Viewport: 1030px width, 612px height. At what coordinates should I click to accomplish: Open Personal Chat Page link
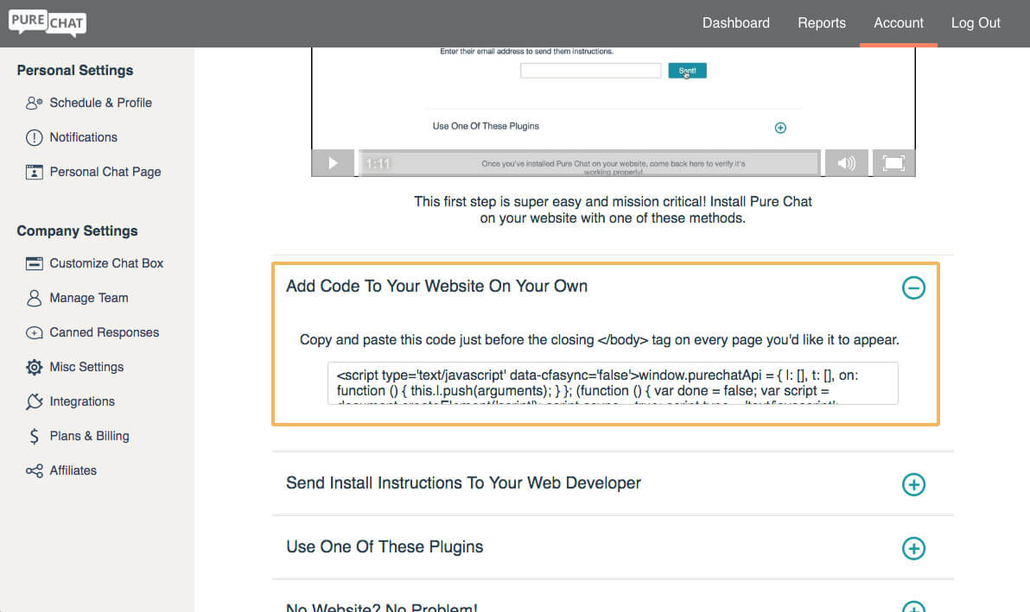coord(105,172)
